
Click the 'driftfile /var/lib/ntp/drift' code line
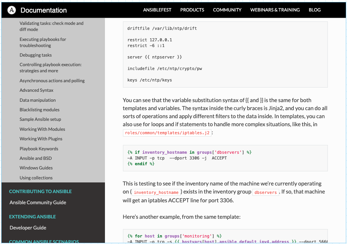coord(162,28)
